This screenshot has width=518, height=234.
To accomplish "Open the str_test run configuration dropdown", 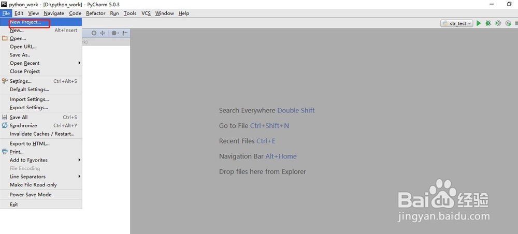I will pyautogui.click(x=456, y=23).
